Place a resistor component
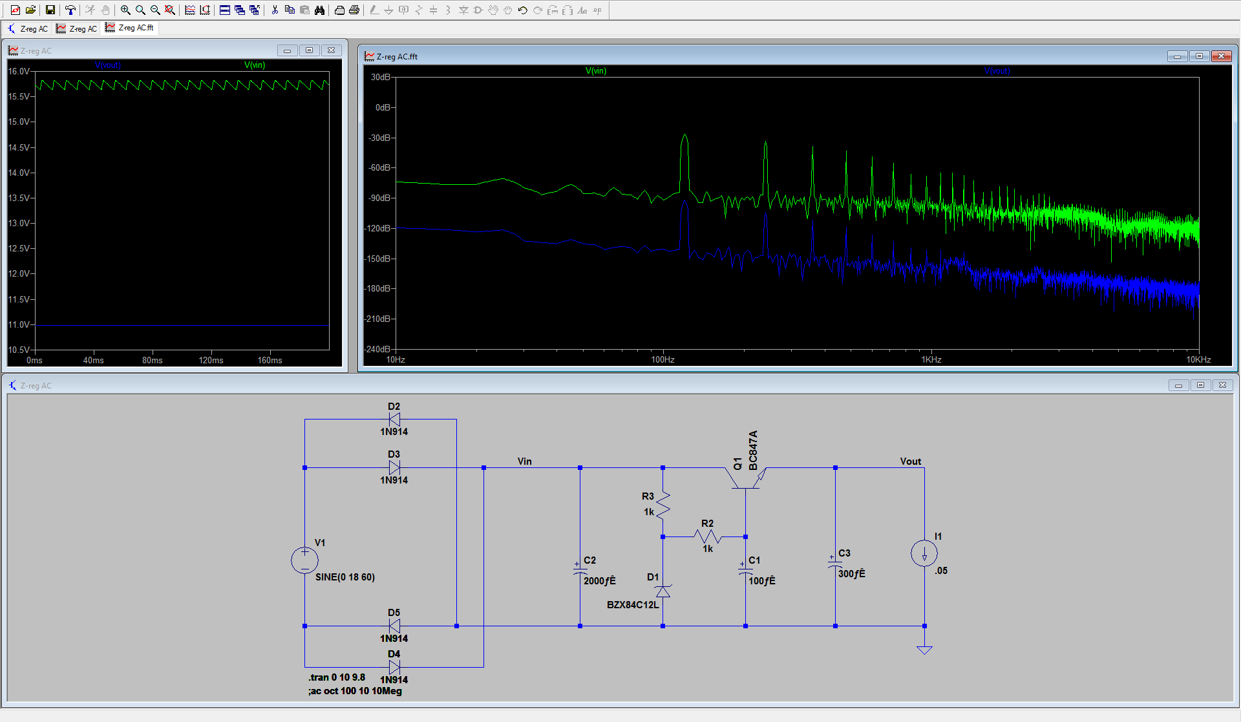The height and width of the screenshot is (722, 1241). [418, 10]
